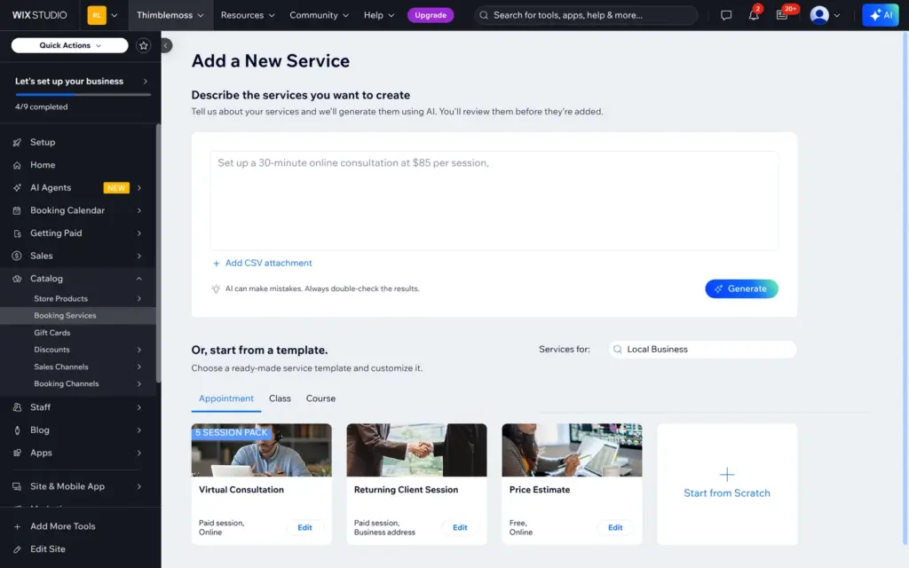Image resolution: width=909 pixels, height=568 pixels.
Task: Click the user profile avatar
Action: (819, 15)
